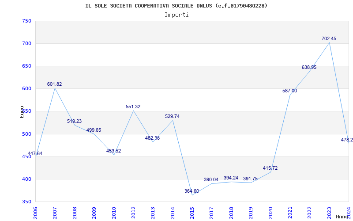Screen dimensions: 353x221
Task: Select the 2012 x-axis year label
Action: point(133,213)
